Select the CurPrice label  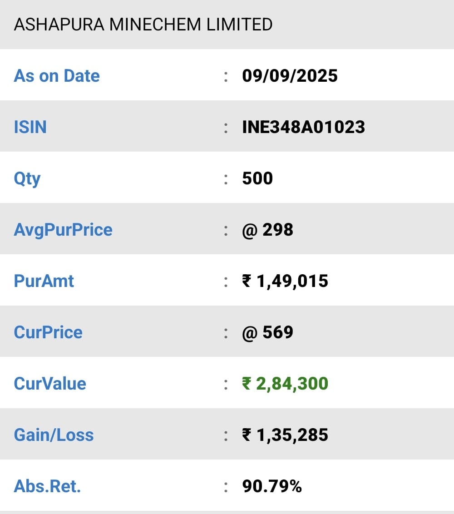coord(48,332)
